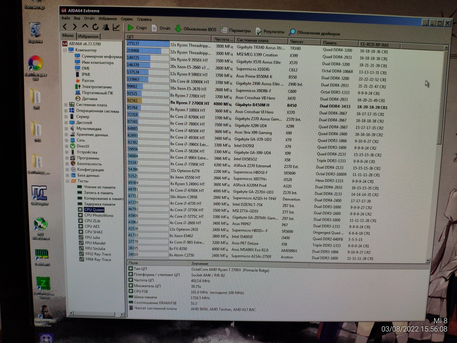
Task: Click the ЦП column header
Action: (169, 38)
